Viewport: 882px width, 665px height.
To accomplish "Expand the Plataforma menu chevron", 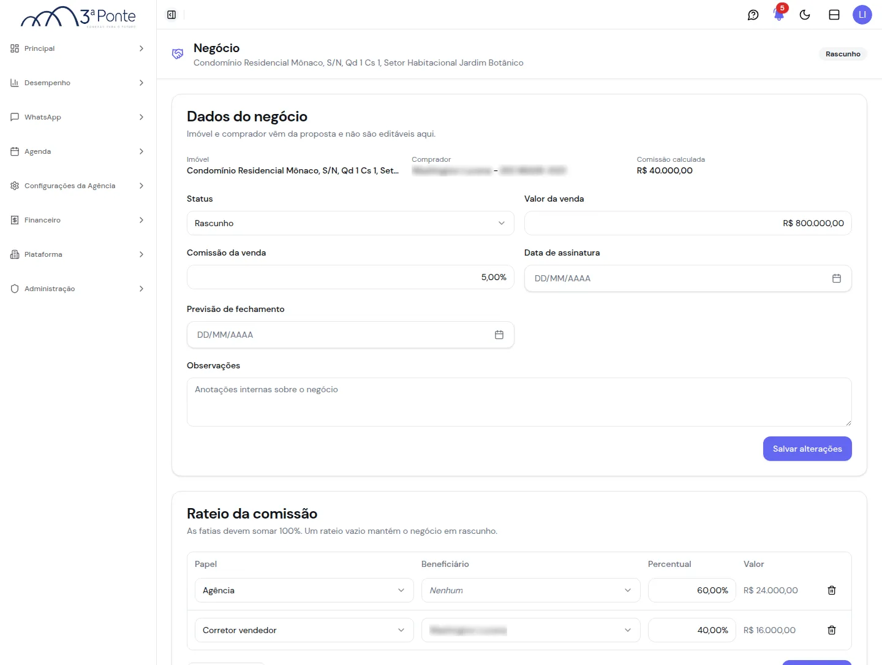I will coord(141,254).
